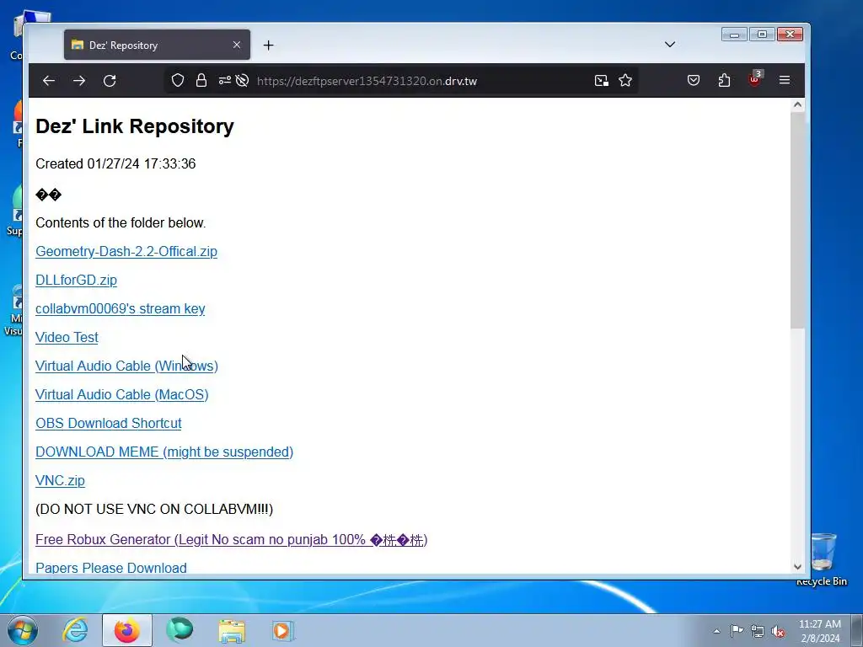The width and height of the screenshot is (863, 647).
Task: Open the tracking protection shield icon
Action: tap(177, 80)
